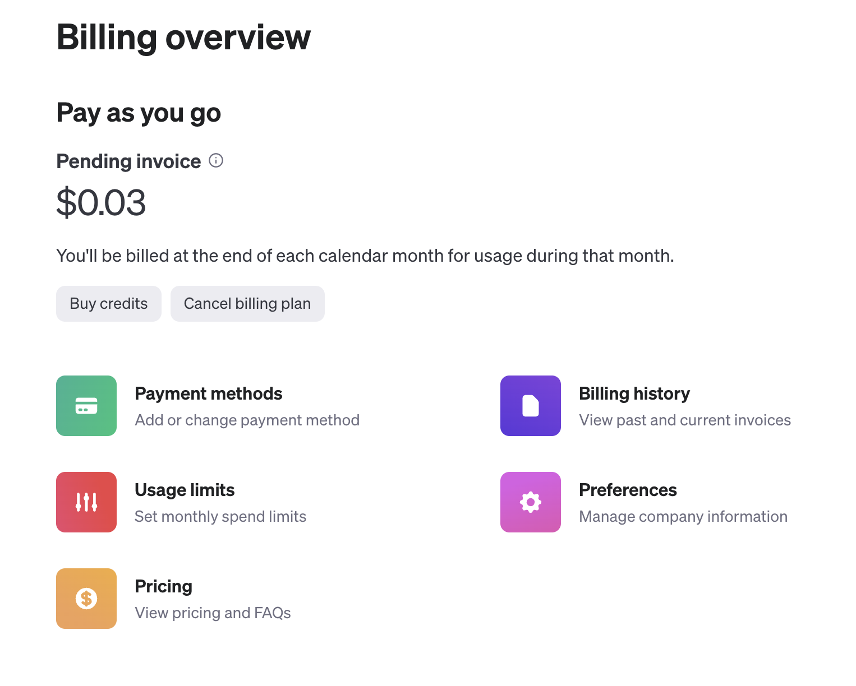Viewport: 856px width, 686px height.
Task: Click "View pricing and FAQs" description
Action: [213, 613]
